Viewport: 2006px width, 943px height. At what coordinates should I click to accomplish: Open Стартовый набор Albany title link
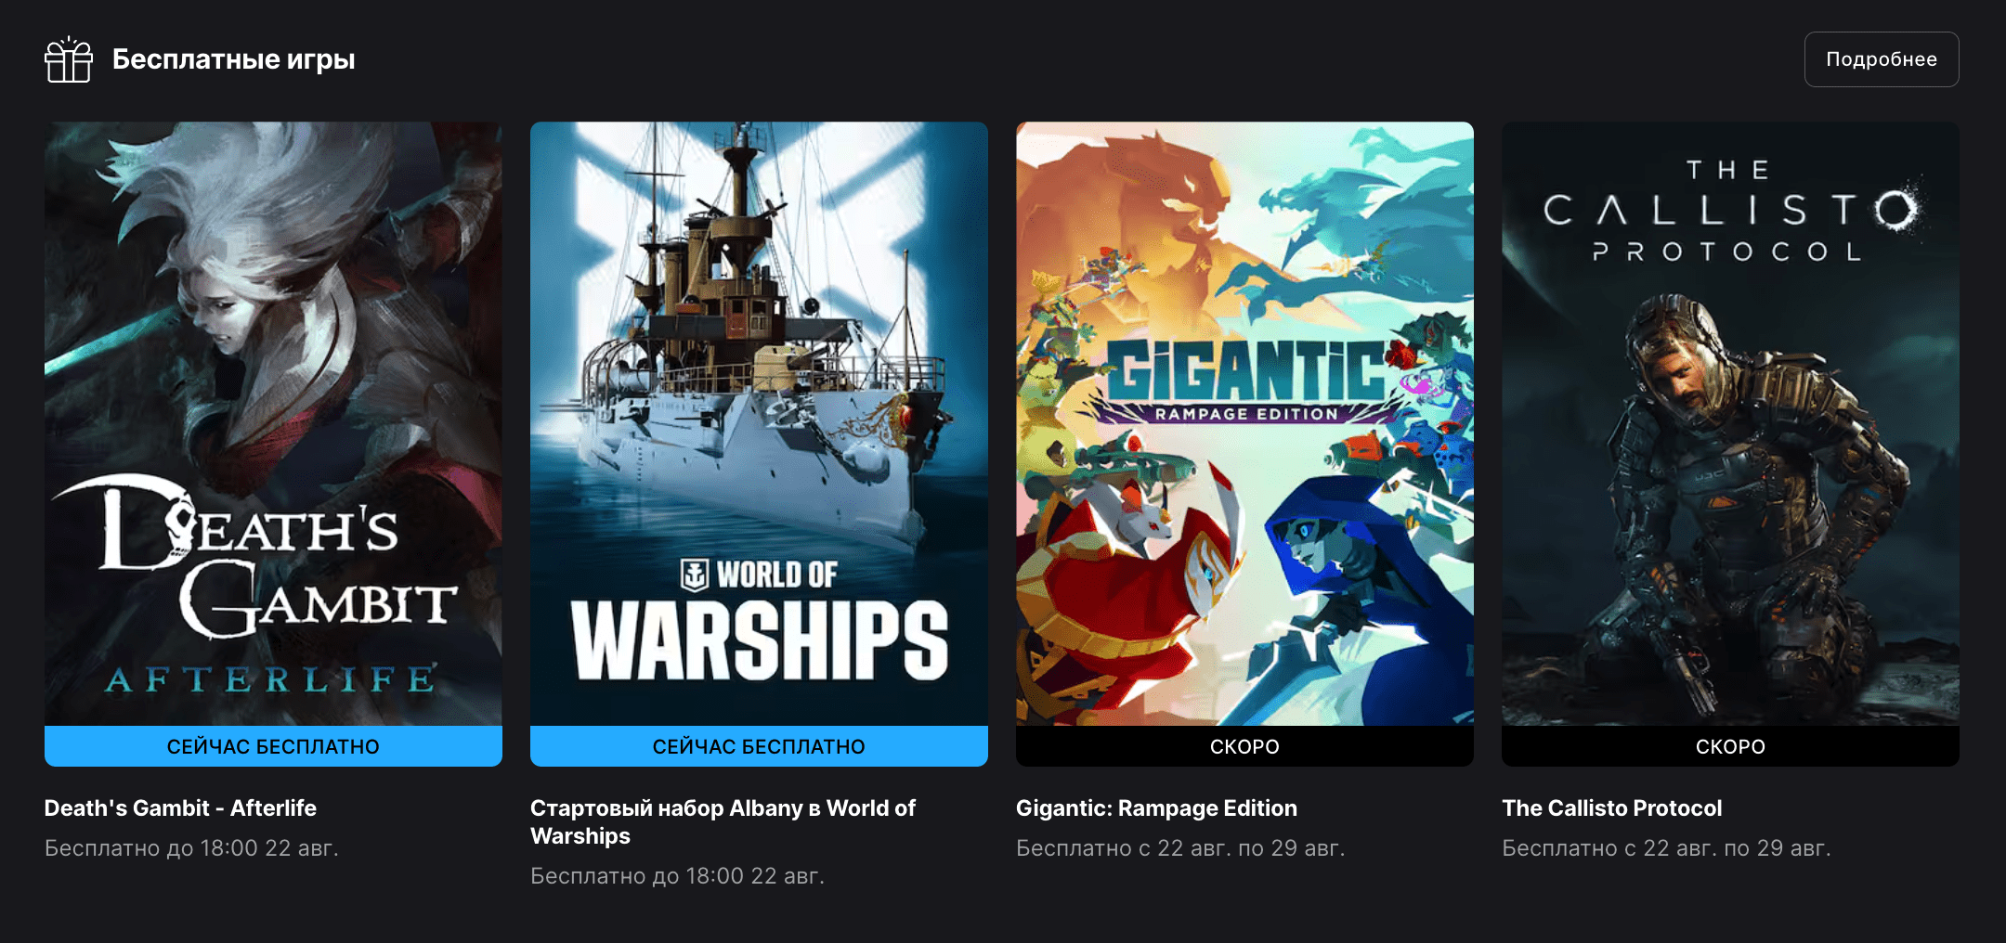point(723,822)
